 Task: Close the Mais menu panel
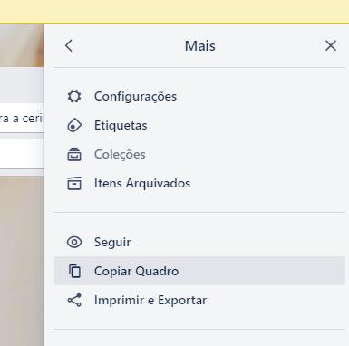pos(331,46)
